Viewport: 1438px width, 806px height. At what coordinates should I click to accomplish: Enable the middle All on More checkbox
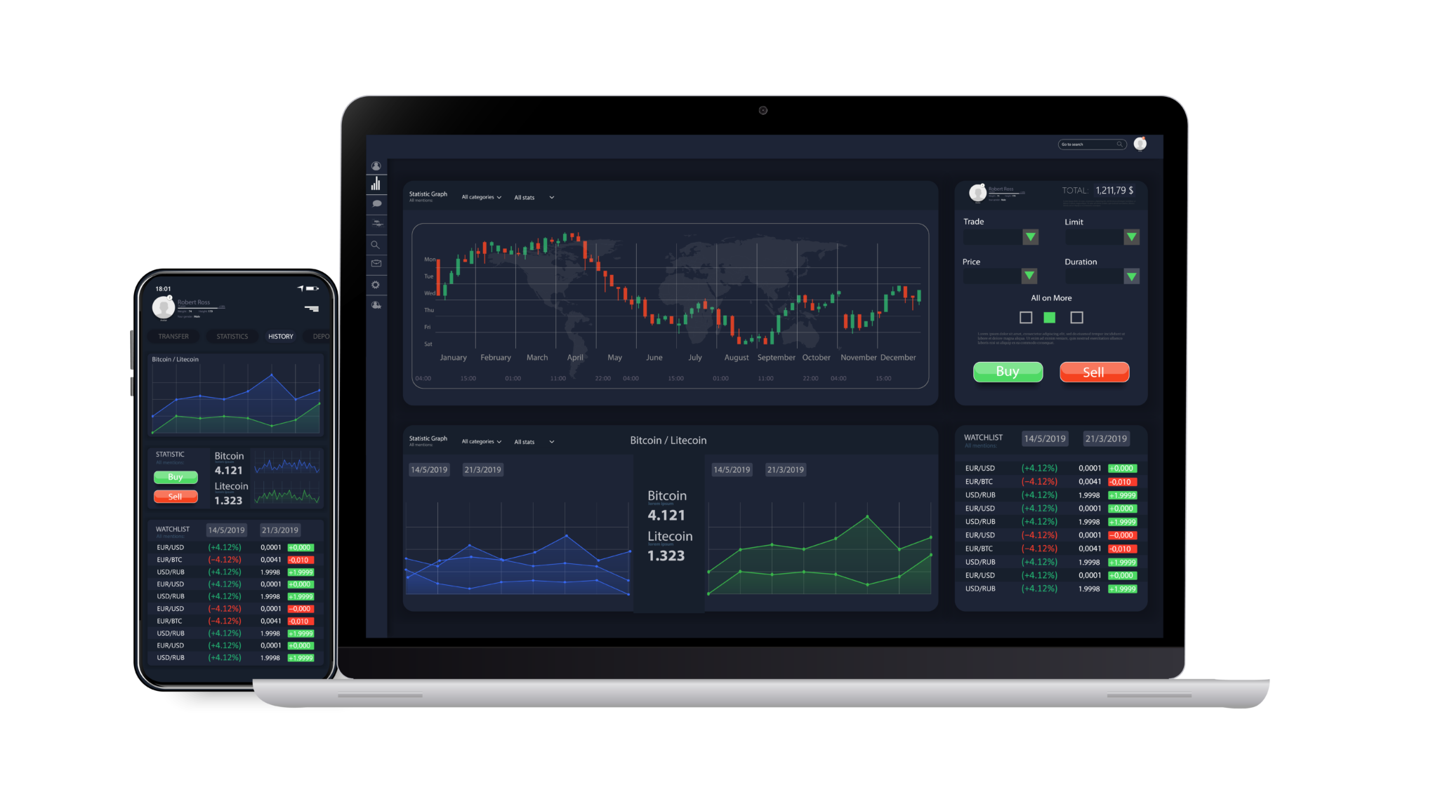[x=1049, y=316]
